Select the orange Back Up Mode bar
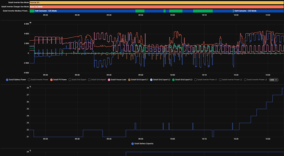This screenshot has width=284, height=156. point(157,7)
